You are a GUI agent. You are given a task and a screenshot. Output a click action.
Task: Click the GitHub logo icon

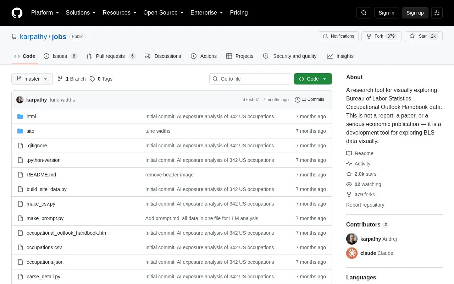[17, 13]
